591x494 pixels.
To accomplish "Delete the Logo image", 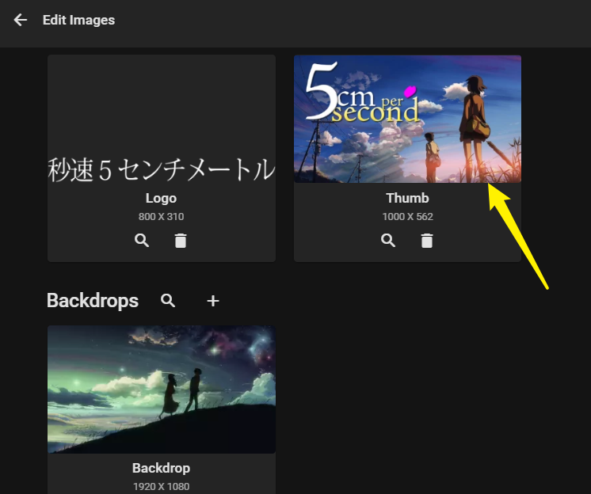I will click(x=181, y=241).
